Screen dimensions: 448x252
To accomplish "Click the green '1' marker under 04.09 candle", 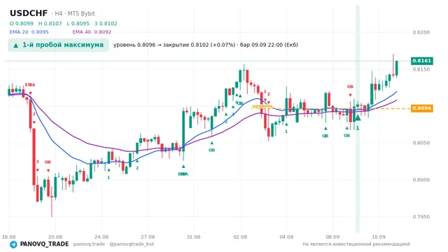I will pyautogui.click(x=286, y=132).
